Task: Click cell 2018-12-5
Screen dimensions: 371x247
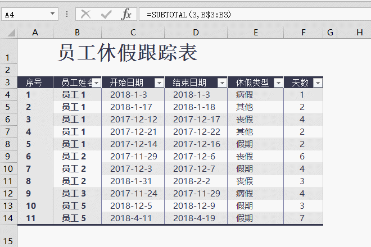Action: [133, 205]
